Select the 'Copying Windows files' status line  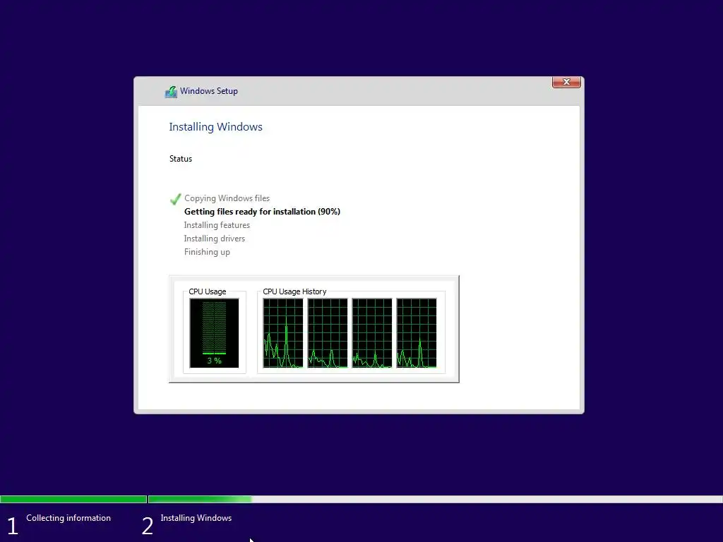click(x=227, y=198)
